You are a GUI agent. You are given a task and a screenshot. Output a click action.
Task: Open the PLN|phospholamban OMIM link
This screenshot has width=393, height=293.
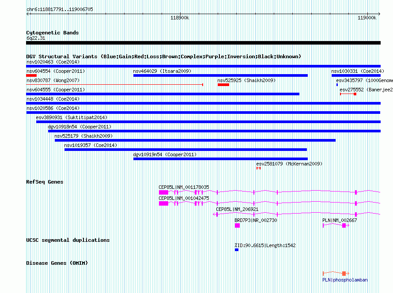(345, 280)
